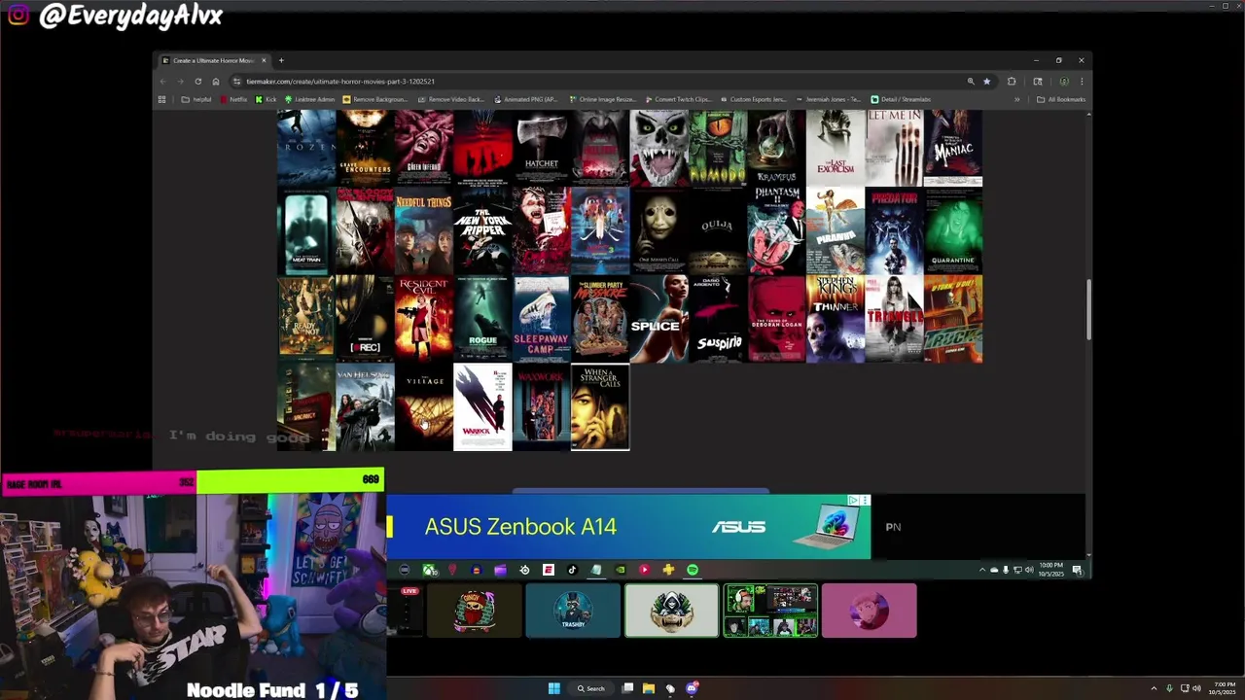Viewport: 1245px width, 700px height.
Task: Select the Create a Ultimate Horror Movie tab
Action: pyautogui.click(x=215, y=60)
